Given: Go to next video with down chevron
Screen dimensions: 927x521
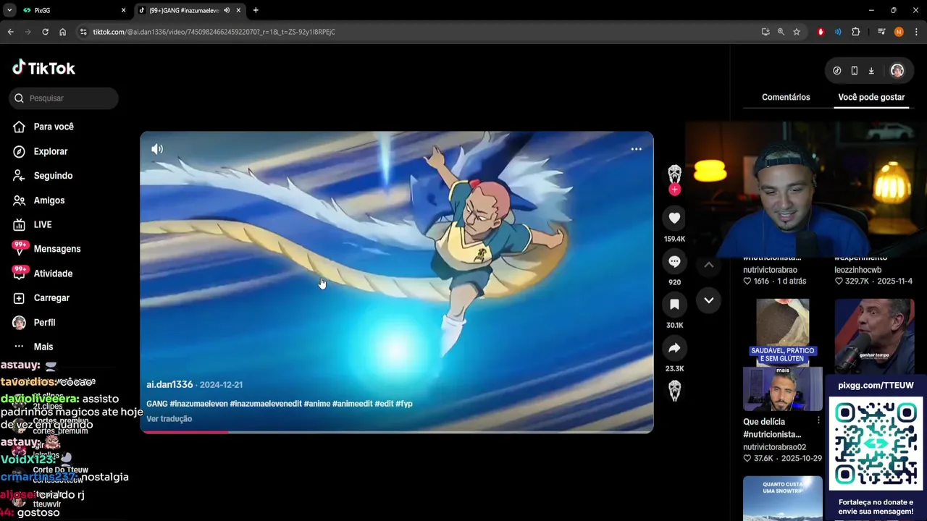Looking at the screenshot, I should pos(709,300).
